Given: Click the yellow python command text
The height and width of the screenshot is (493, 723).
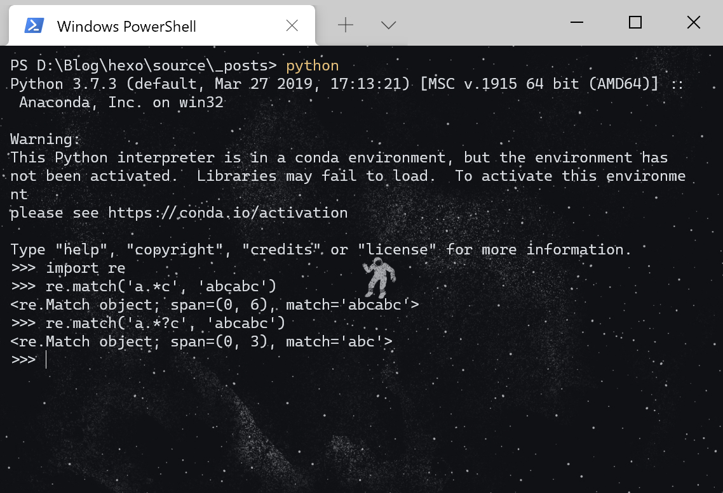Looking at the screenshot, I should (x=312, y=66).
